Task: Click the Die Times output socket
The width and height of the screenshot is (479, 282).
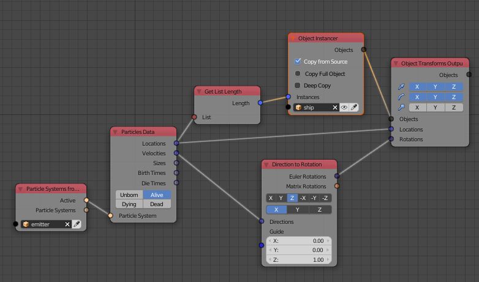Action: pyautogui.click(x=176, y=183)
